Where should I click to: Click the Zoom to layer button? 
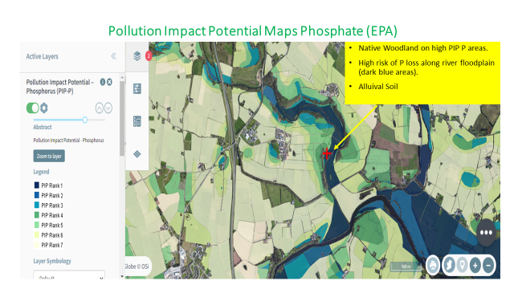tap(49, 156)
